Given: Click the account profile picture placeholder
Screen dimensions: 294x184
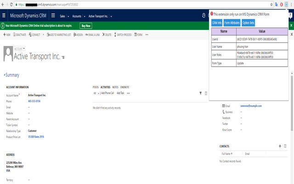Looking at the screenshot, I should point(8,54).
